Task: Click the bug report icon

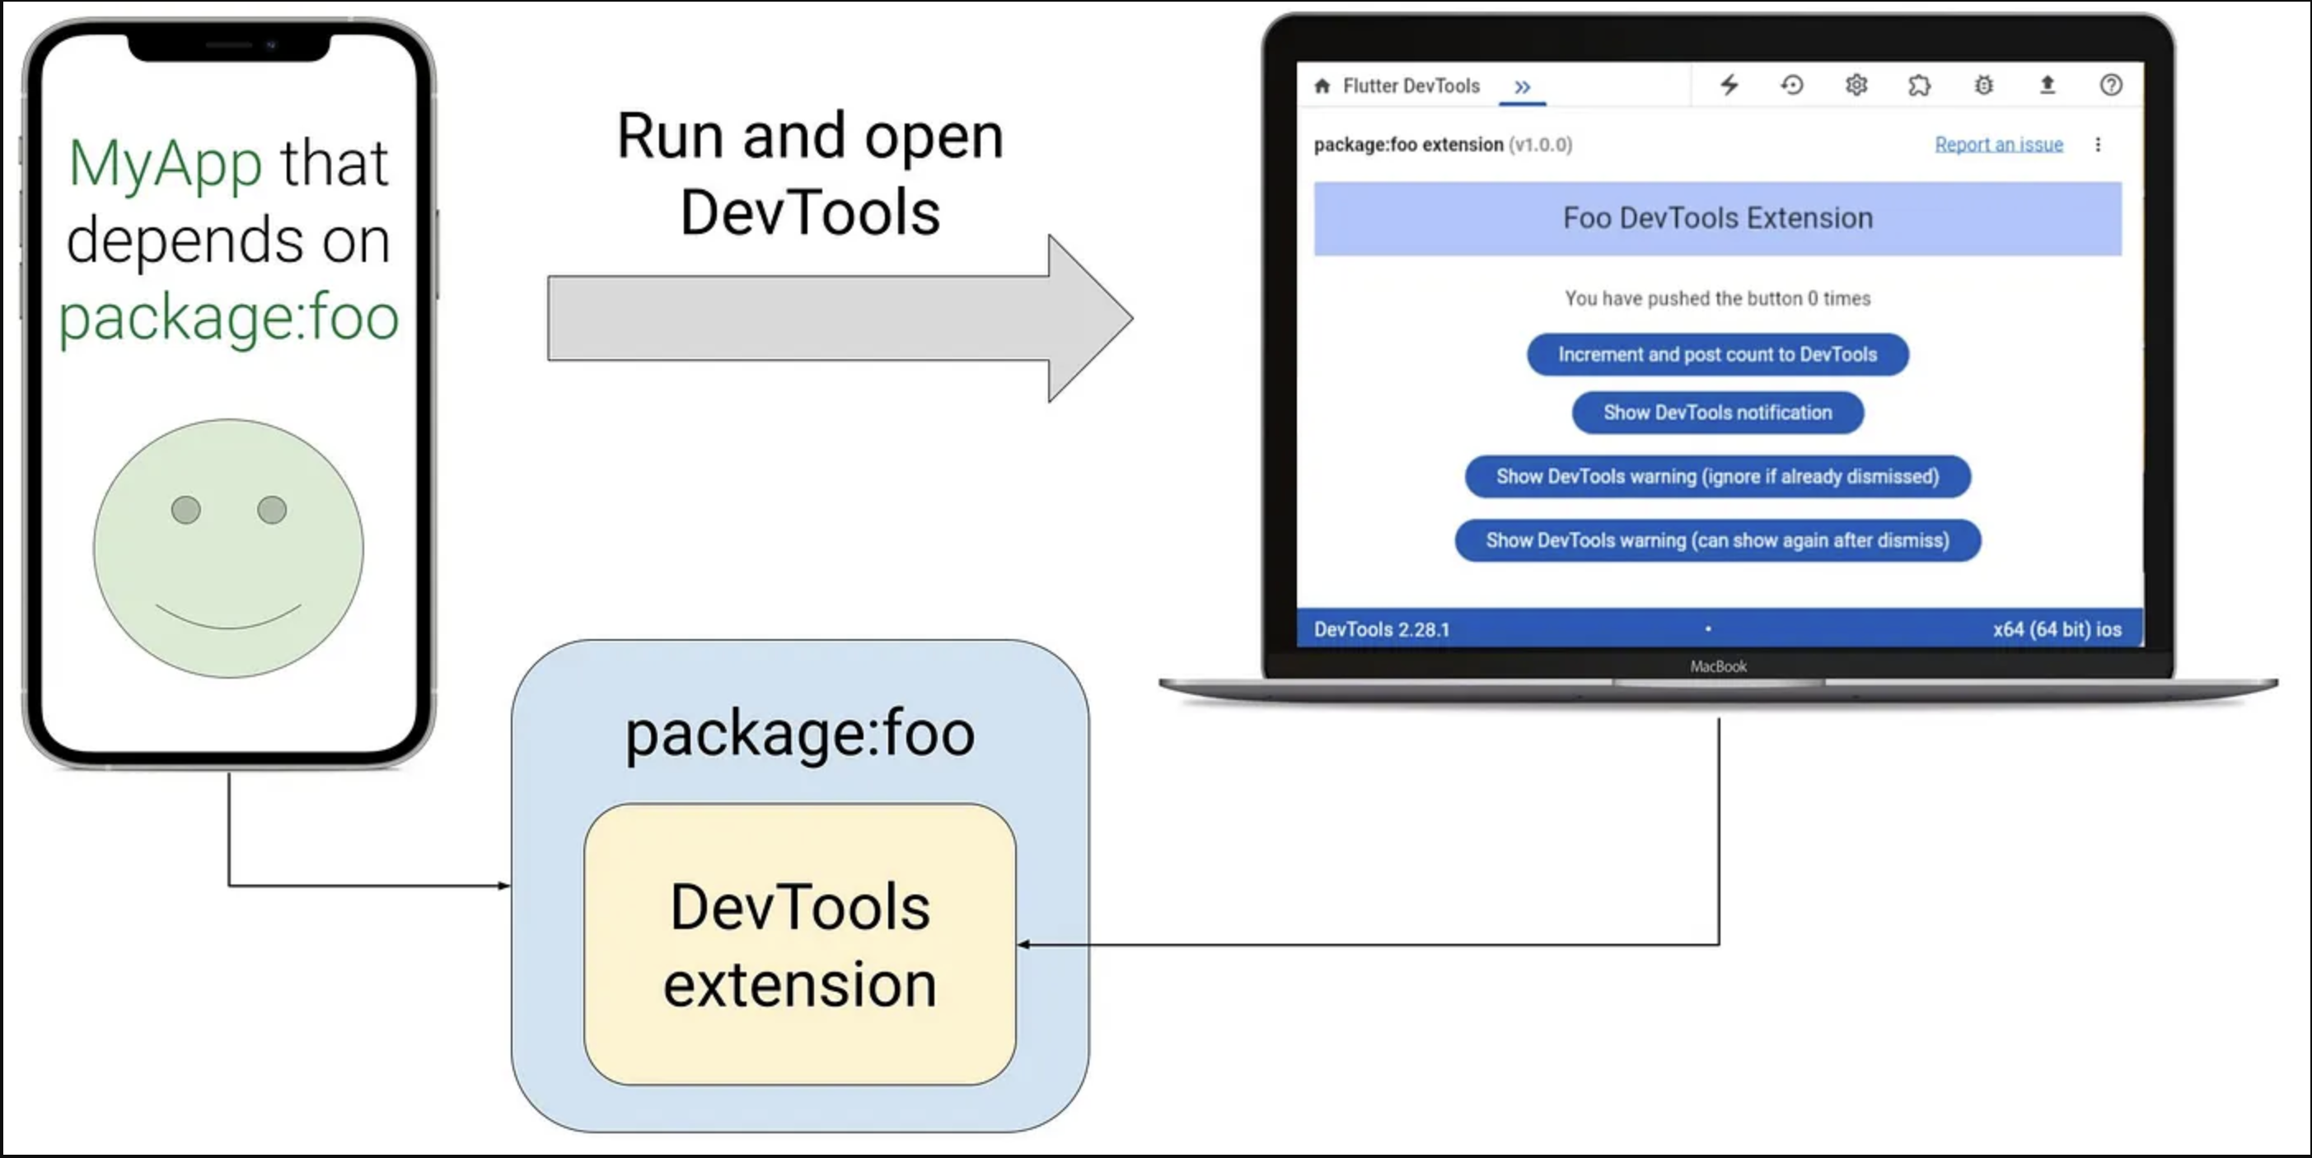Action: click(1986, 85)
